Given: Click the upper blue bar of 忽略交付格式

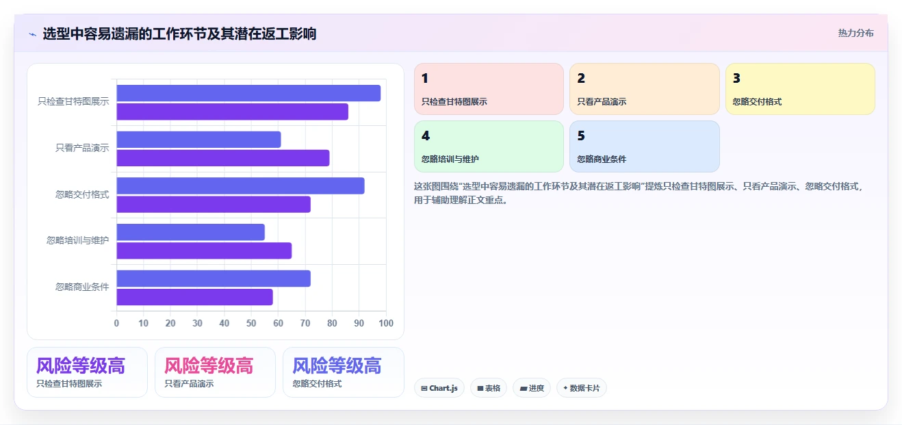Looking at the screenshot, I should coord(241,185).
